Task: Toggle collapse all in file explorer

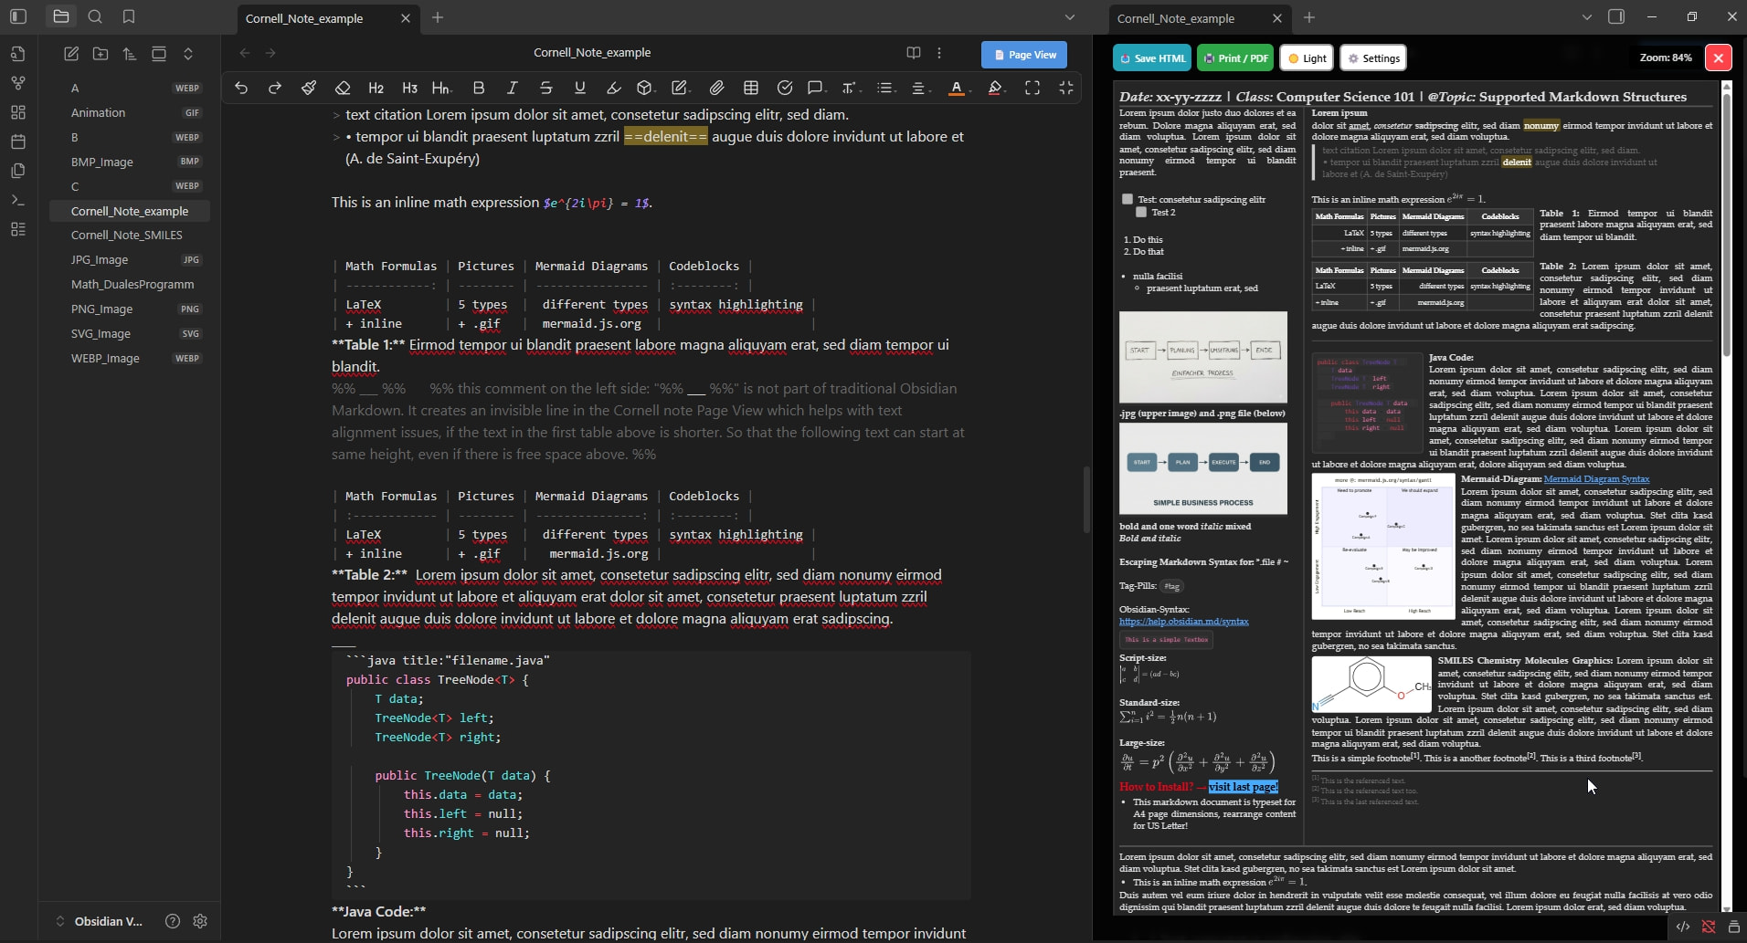Action: point(188,54)
